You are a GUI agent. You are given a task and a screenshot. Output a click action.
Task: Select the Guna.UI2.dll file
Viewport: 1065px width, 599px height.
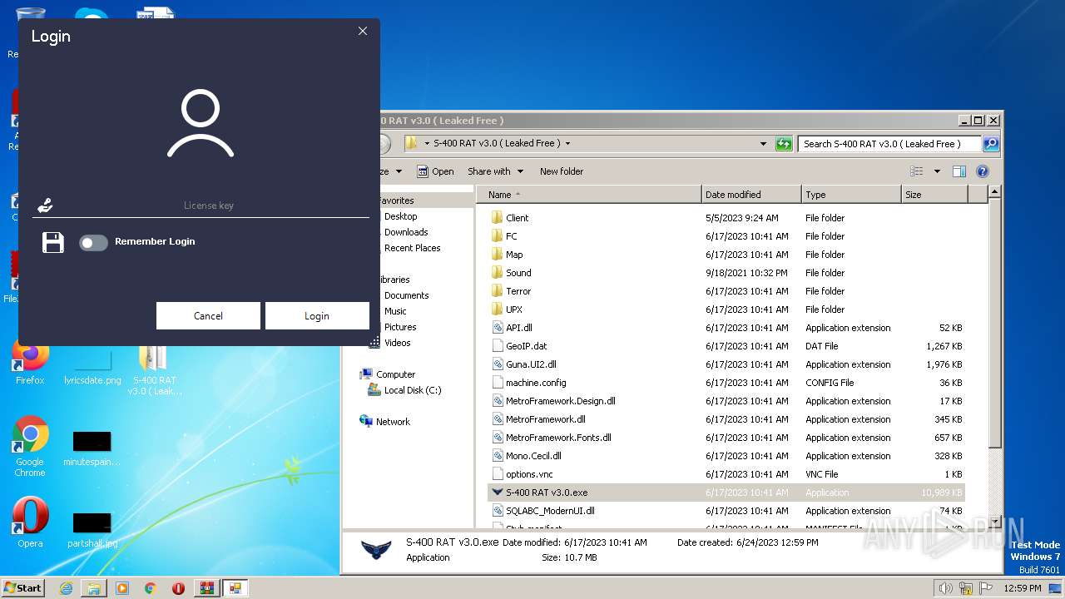tap(531, 364)
